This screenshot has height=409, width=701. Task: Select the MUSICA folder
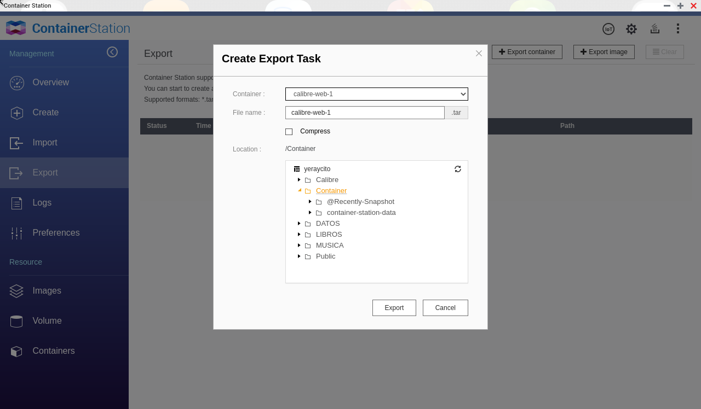(x=330, y=246)
